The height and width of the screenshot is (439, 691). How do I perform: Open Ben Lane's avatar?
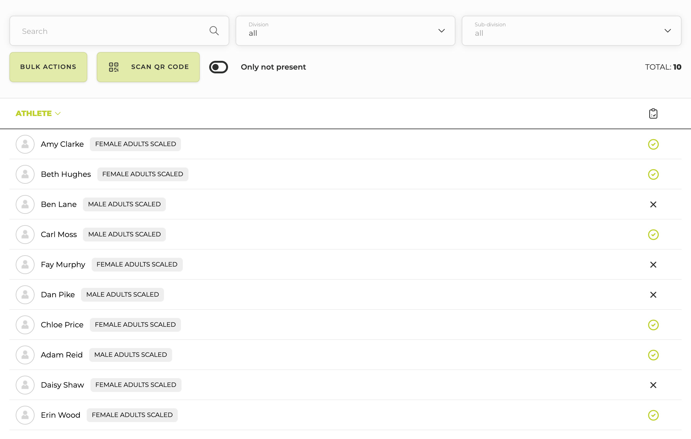[x=25, y=204]
